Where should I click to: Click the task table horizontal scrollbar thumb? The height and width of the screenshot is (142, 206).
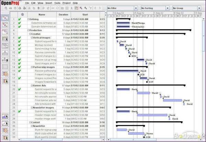point(42,140)
